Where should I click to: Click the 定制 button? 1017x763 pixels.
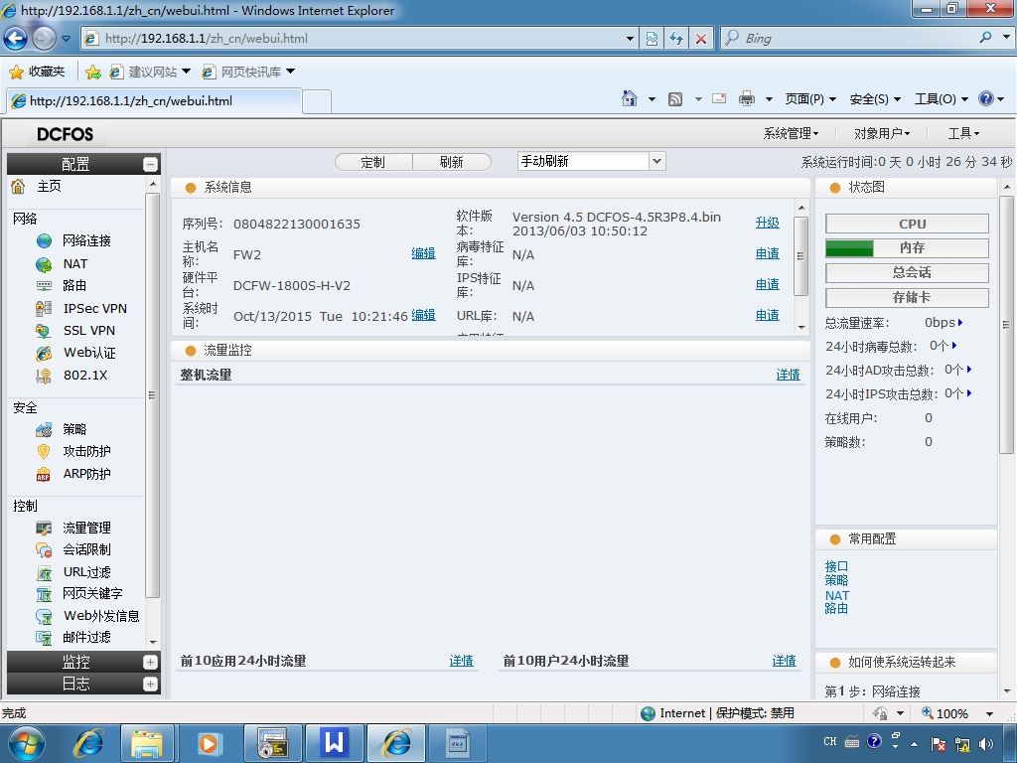(373, 162)
